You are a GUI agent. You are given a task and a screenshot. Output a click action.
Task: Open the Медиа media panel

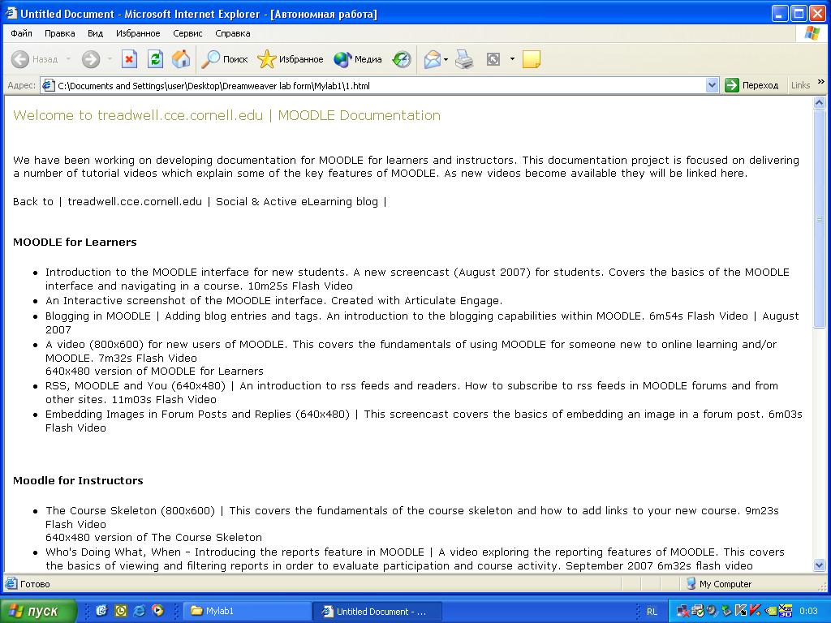pyautogui.click(x=358, y=59)
